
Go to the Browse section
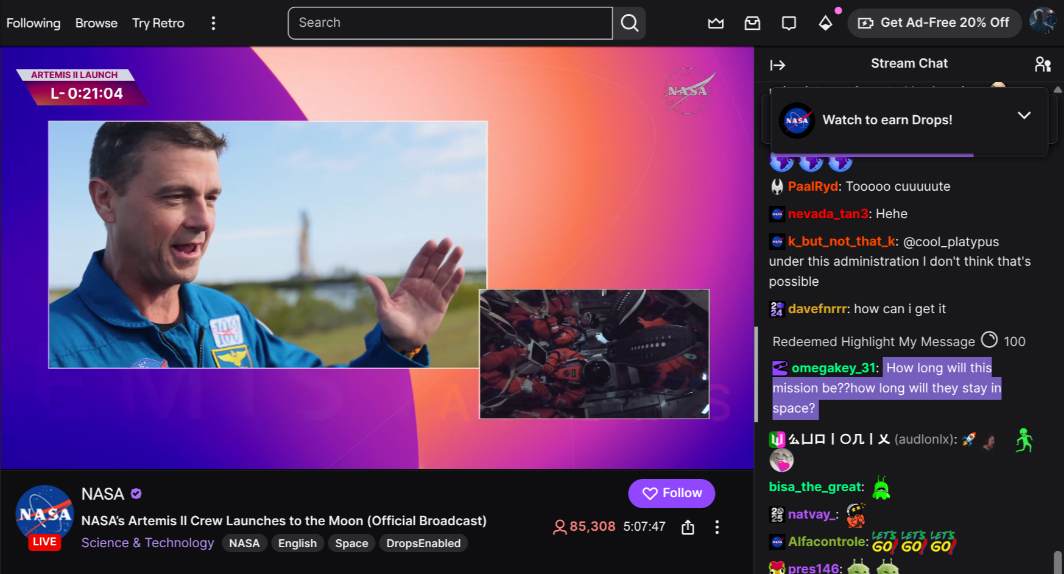[96, 23]
